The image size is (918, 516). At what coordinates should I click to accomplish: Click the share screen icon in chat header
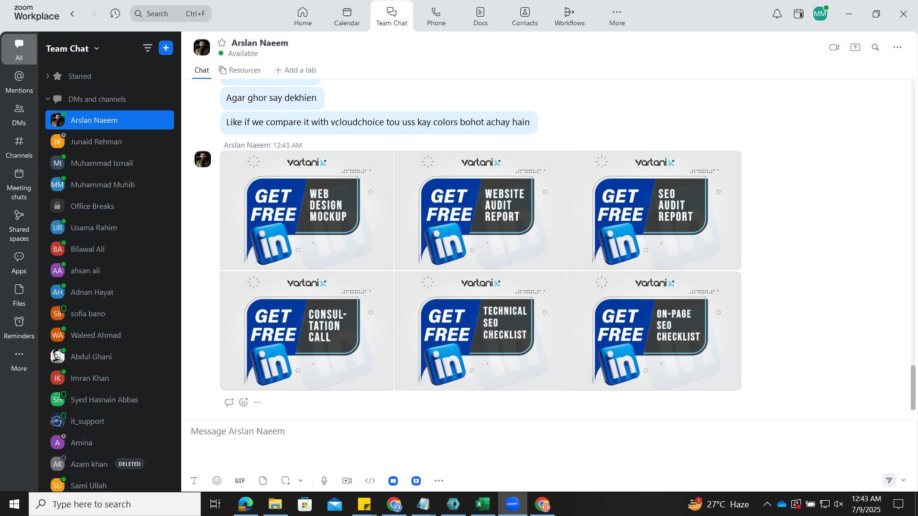[855, 47]
